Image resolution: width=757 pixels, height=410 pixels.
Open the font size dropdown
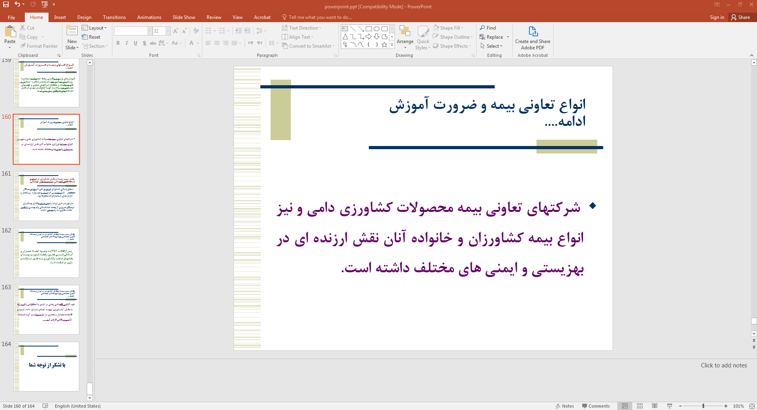coord(168,31)
